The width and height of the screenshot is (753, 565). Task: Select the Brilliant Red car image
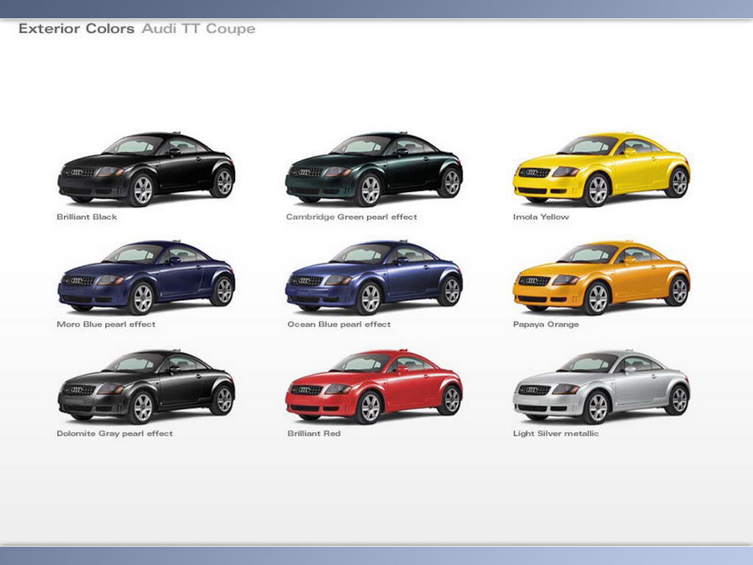pos(374,386)
